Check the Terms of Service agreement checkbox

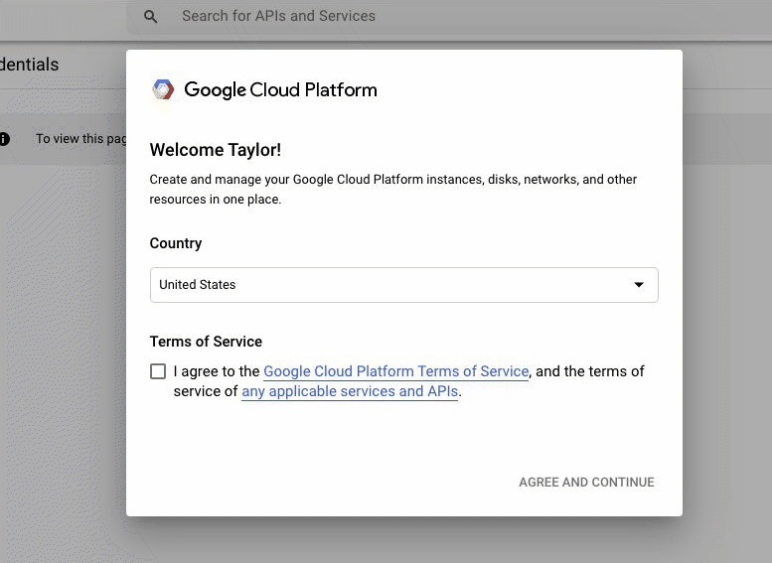[x=158, y=371]
